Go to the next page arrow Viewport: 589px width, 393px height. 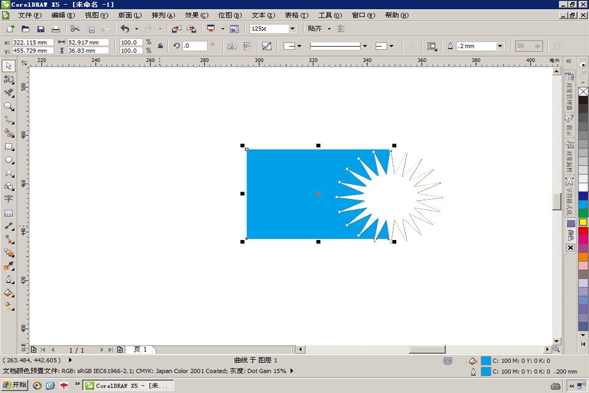101,350
